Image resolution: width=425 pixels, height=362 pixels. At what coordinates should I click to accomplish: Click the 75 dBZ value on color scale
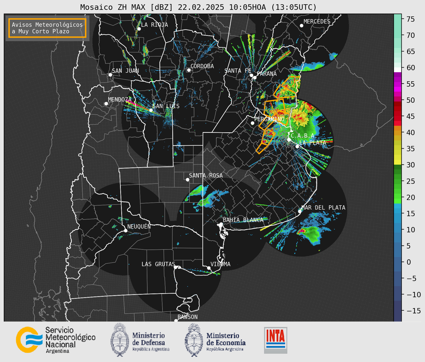tap(411, 19)
